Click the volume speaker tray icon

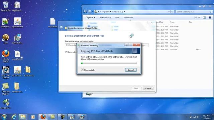click(198, 117)
